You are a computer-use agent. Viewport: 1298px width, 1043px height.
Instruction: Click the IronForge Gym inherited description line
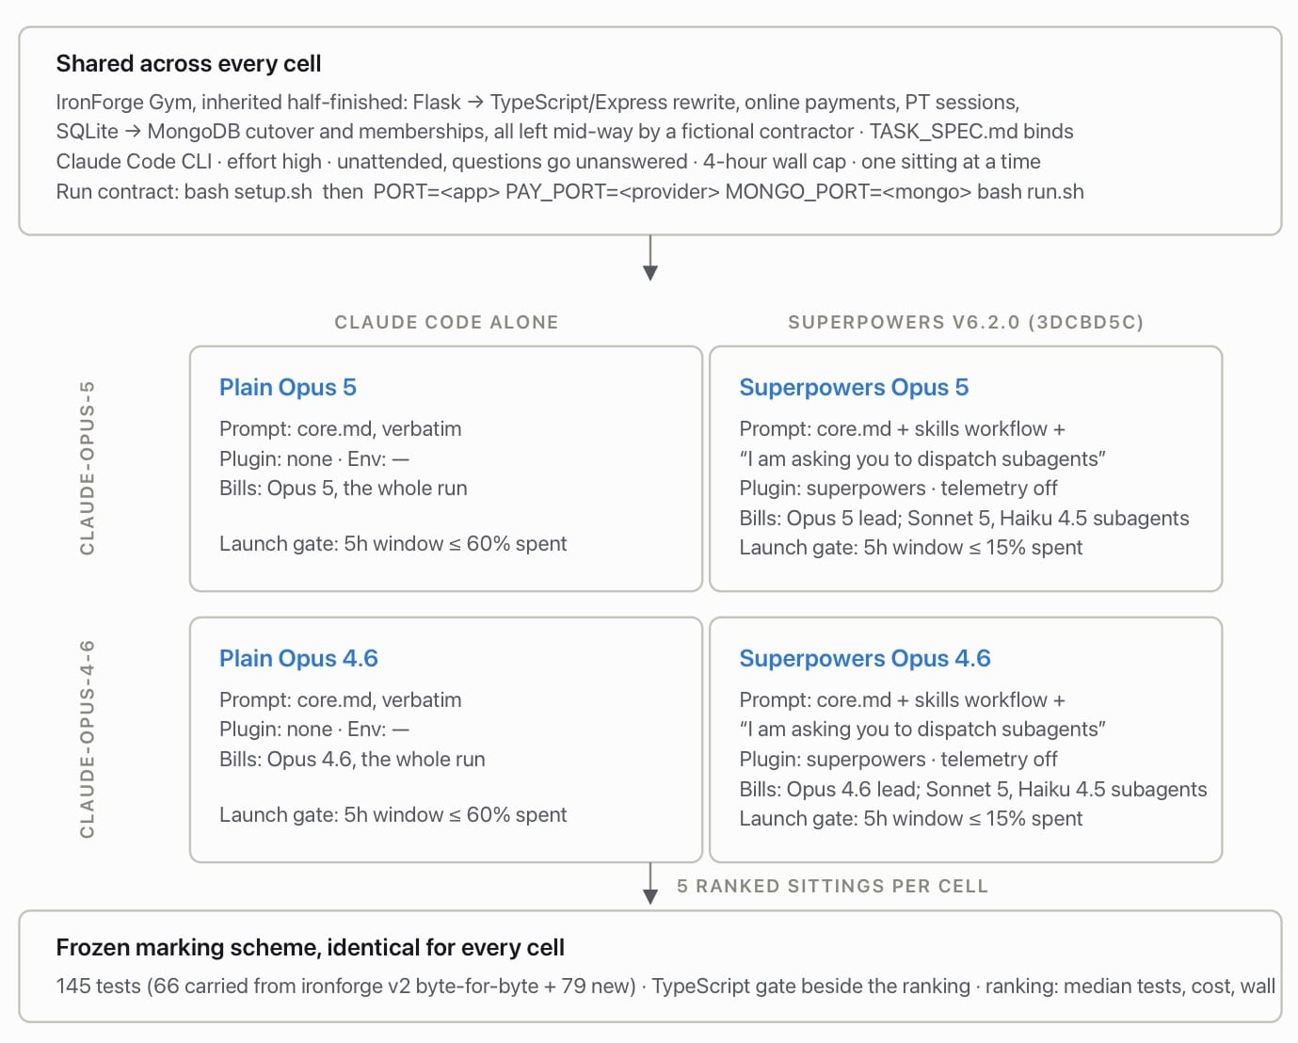pyautogui.click(x=537, y=102)
